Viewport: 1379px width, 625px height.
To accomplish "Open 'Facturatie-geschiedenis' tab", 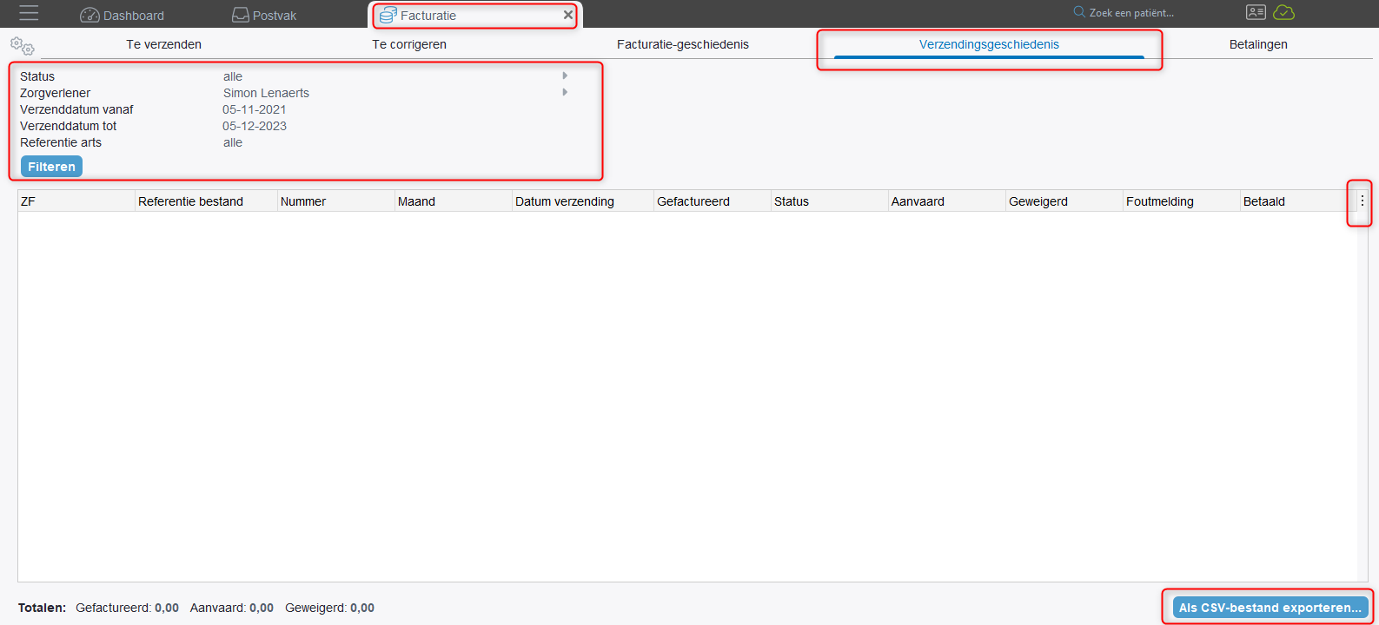I will 683,44.
